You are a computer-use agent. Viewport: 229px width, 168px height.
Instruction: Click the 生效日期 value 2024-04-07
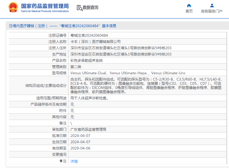[x=80, y=142]
